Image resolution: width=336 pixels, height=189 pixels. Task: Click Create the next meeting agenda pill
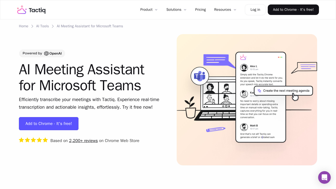tap(283, 91)
